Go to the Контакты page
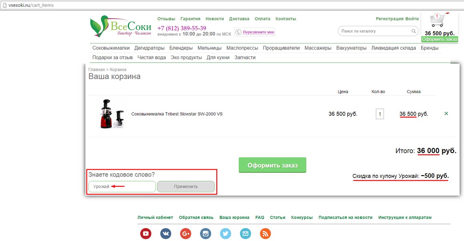Viewport: 464px width, 241px height. [286, 19]
